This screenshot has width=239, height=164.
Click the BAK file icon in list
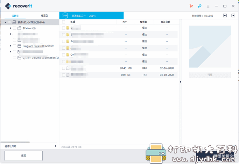pos(68,68)
